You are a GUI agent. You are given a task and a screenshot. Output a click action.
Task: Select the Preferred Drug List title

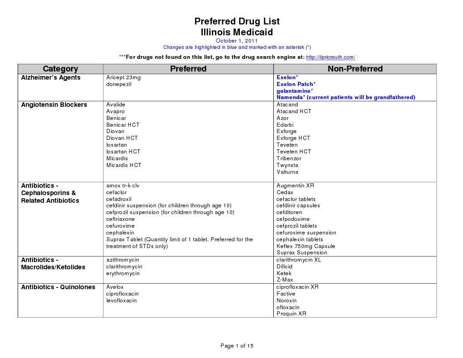(237, 21)
